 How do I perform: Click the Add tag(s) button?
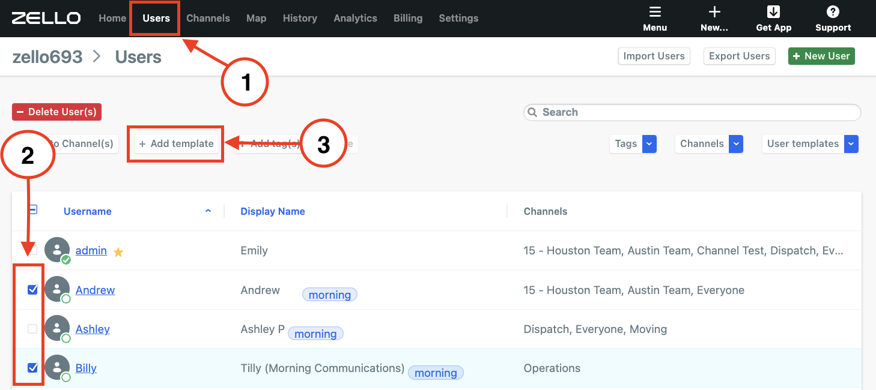269,144
